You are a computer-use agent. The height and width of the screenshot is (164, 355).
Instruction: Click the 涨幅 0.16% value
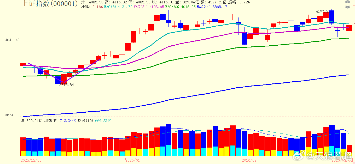92,7
